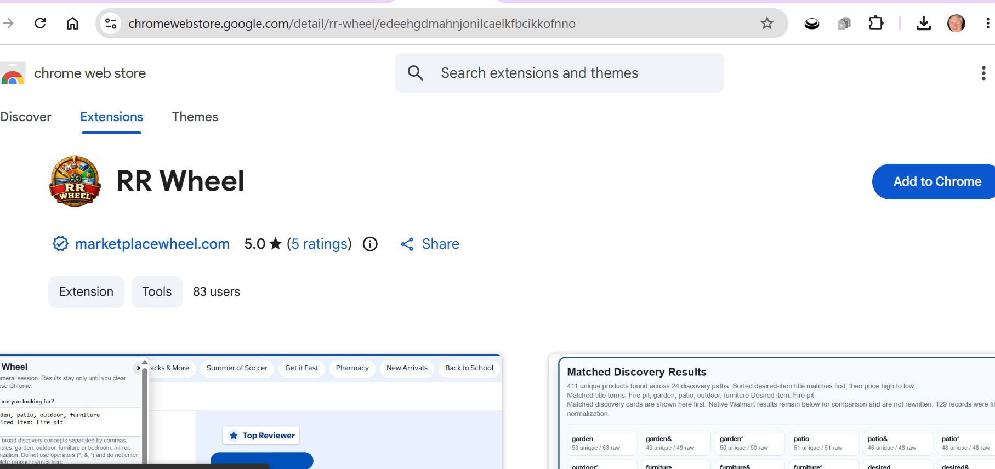Screen dimensions: 995x469
Task: Open the Chrome profile avatar
Action: click(x=956, y=23)
